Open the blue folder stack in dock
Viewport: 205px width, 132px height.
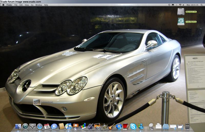click(x=166, y=127)
